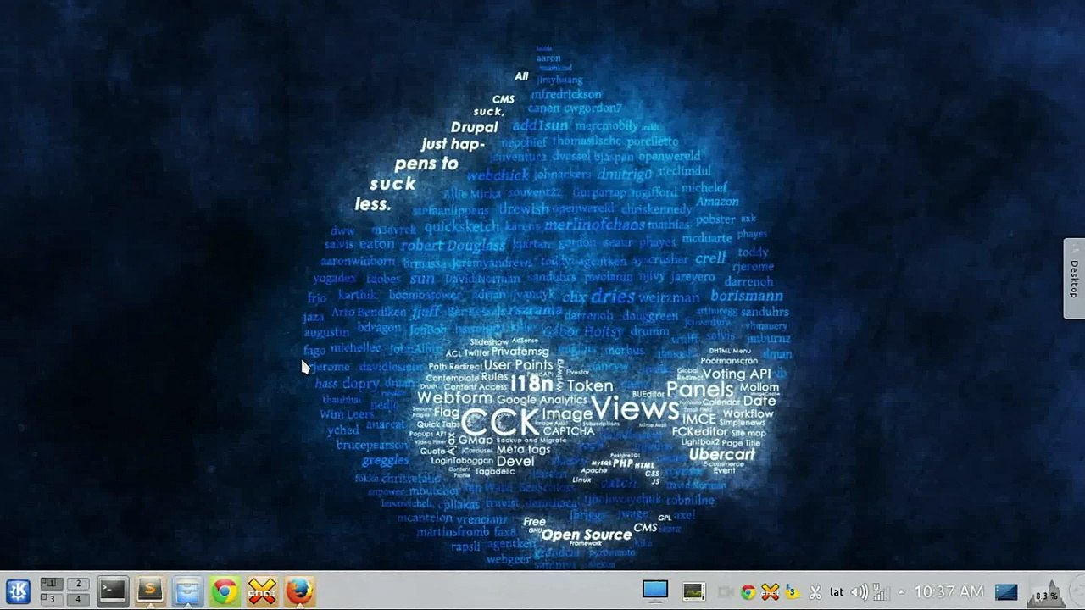Switch to virtual desktop 4 in pager
Image resolution: width=1085 pixels, height=610 pixels.
[x=78, y=598]
